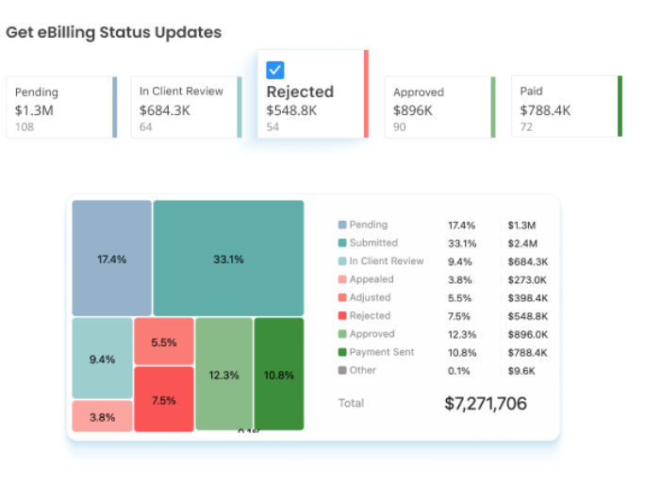Click the Other legend color swatch
The height and width of the screenshot is (485, 661).
pyautogui.click(x=342, y=370)
